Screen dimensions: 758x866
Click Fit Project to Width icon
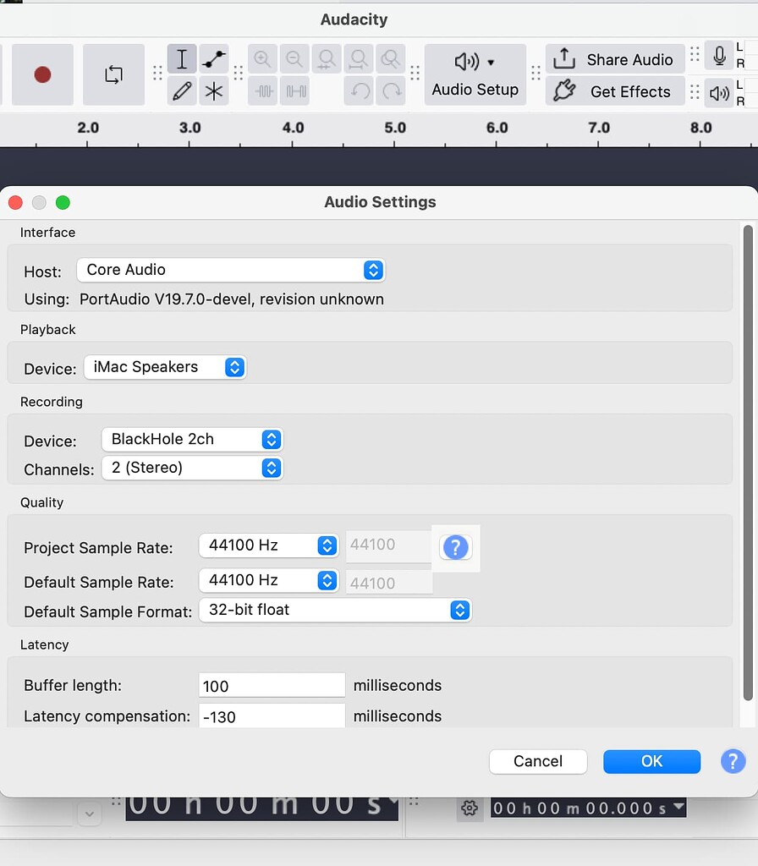point(359,59)
